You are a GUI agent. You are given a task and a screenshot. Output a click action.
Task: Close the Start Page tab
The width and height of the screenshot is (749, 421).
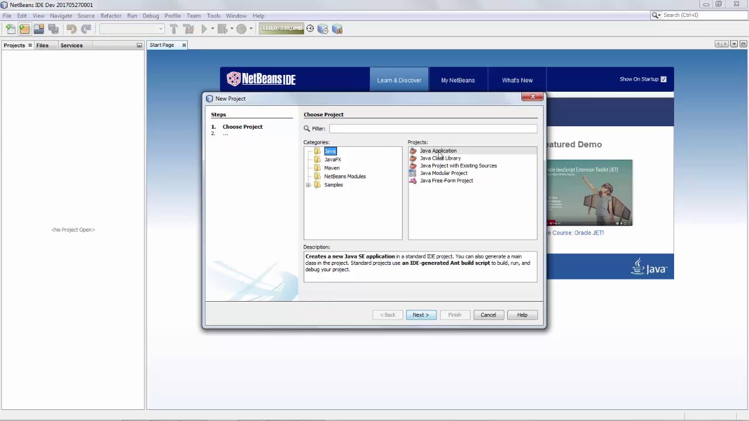point(184,45)
